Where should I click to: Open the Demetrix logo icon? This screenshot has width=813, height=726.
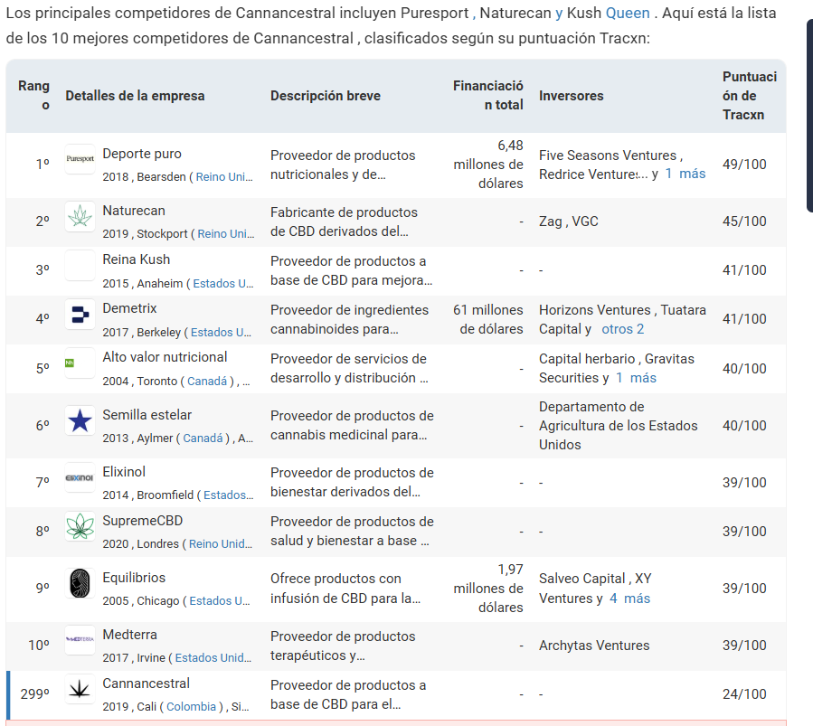click(80, 315)
